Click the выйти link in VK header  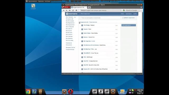135,14
